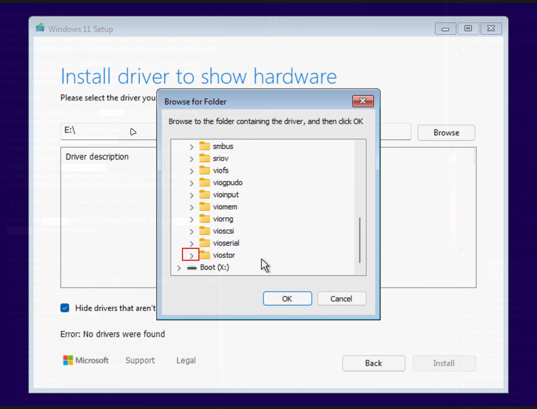Click the Windows 11 Setup title icon
Image resolution: width=537 pixels, height=409 pixels.
(40, 28)
